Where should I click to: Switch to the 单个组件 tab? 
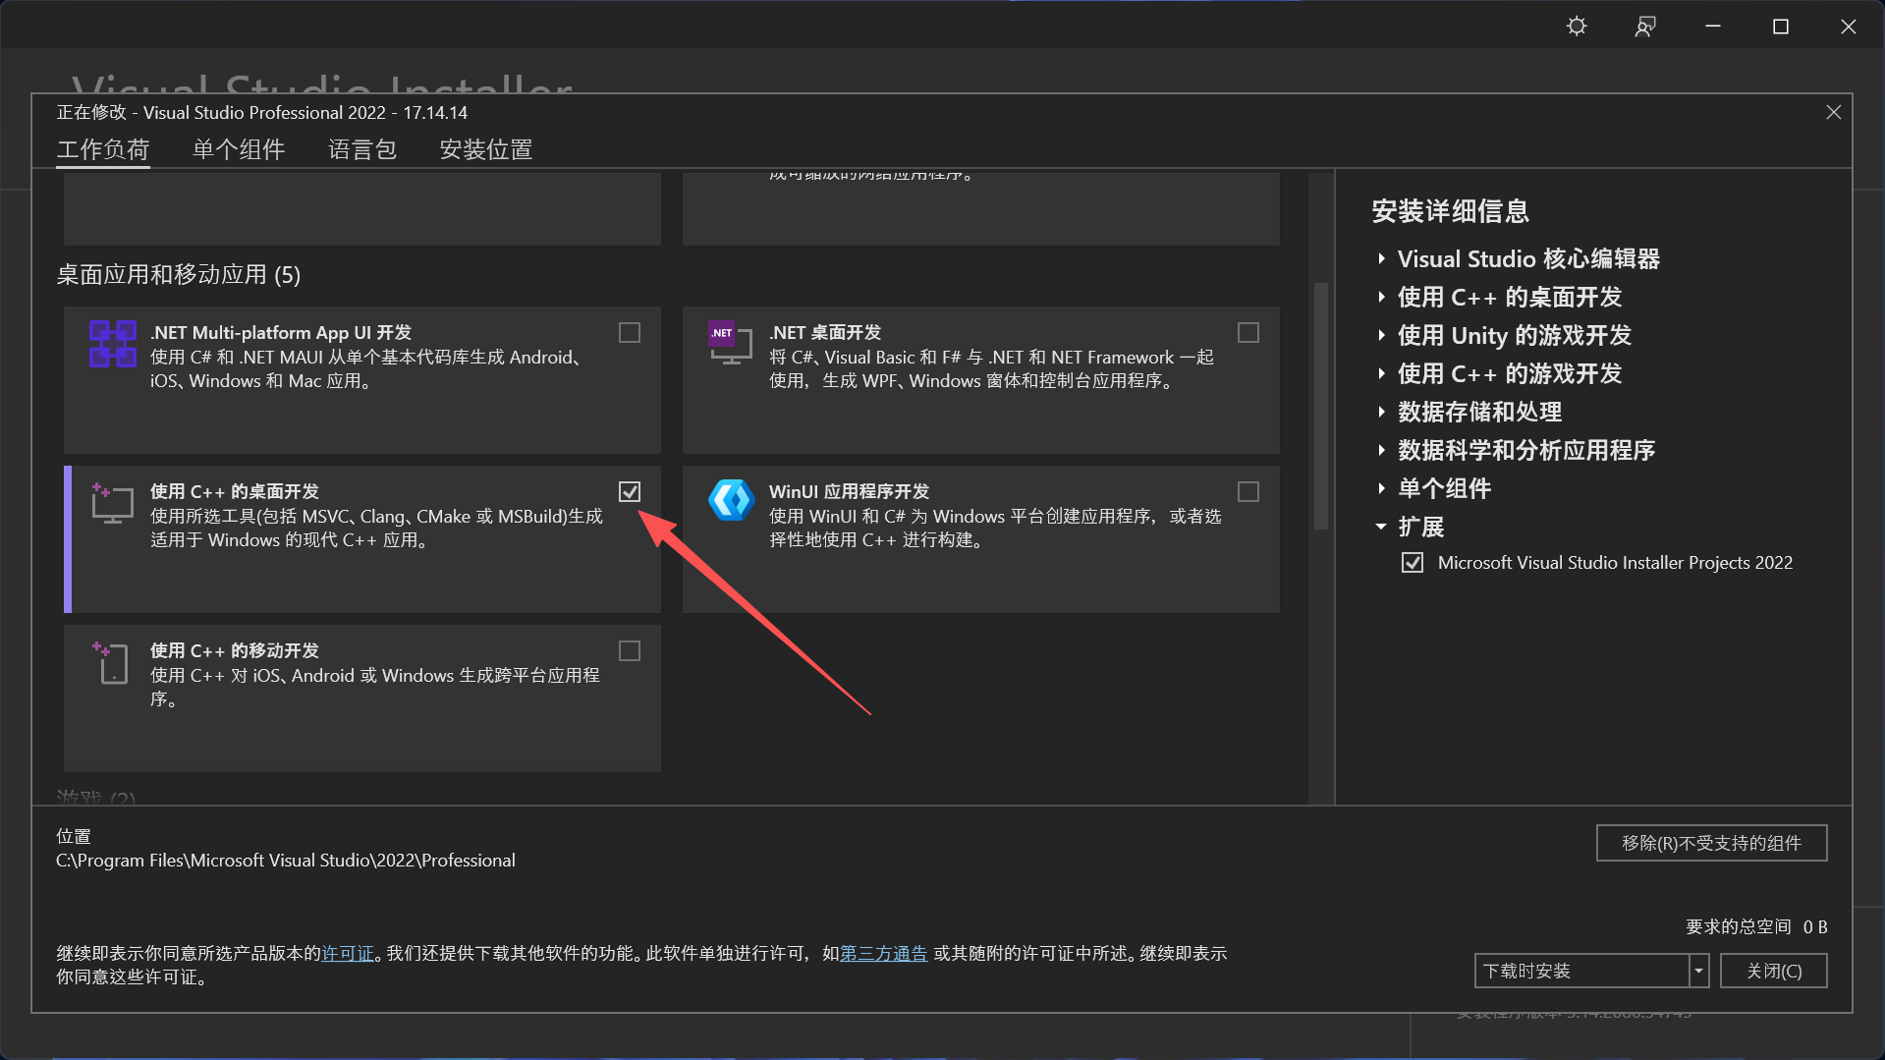click(x=239, y=149)
